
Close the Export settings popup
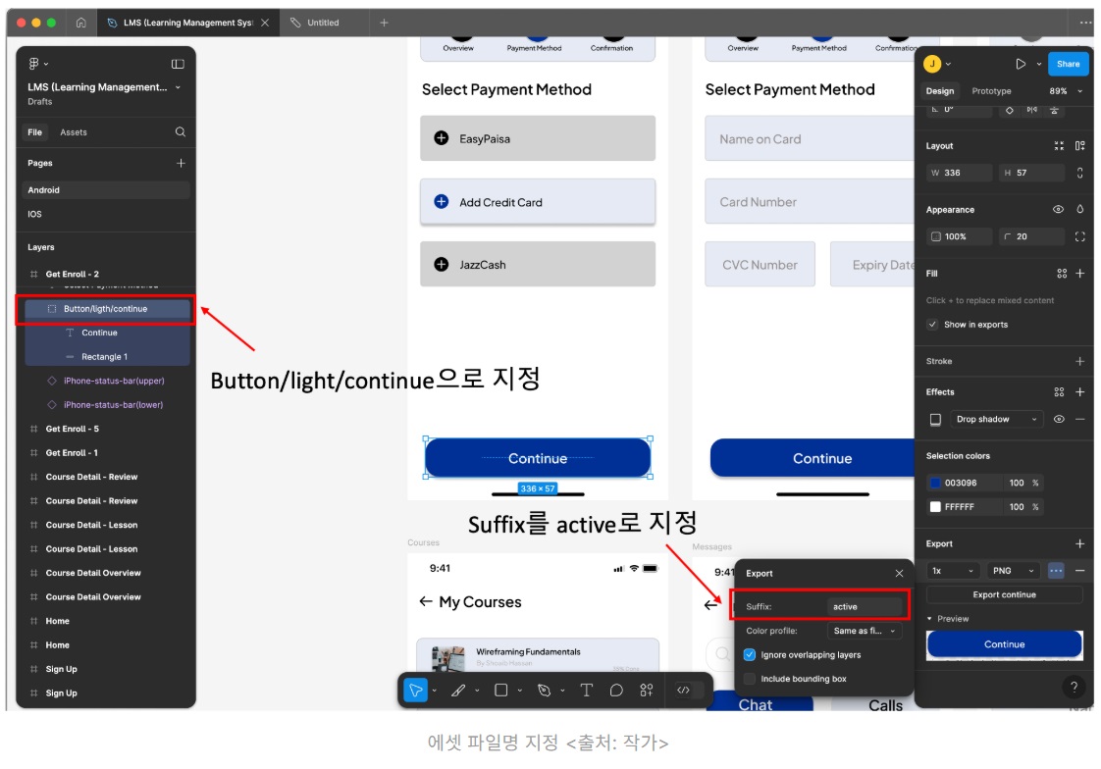[899, 573]
